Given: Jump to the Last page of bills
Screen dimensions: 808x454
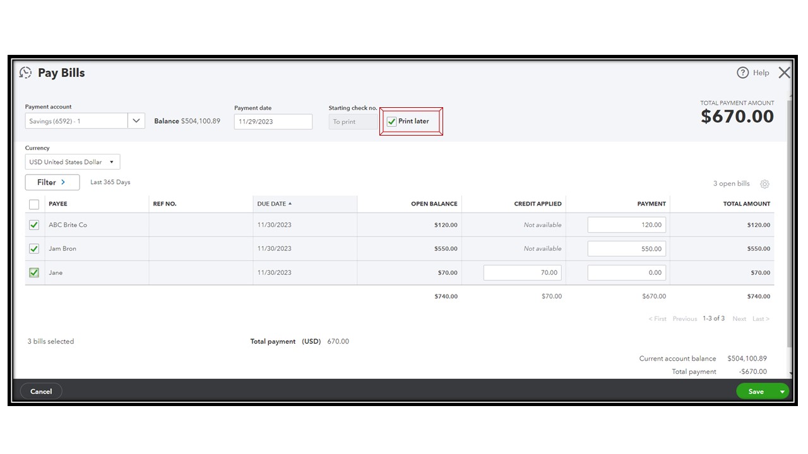Looking at the screenshot, I should point(761,318).
